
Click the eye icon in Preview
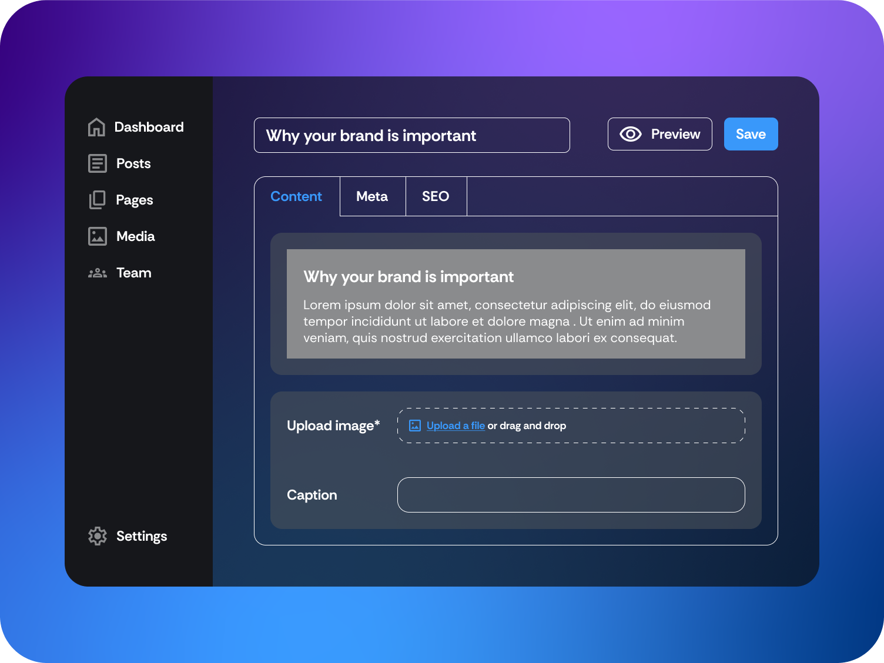click(630, 134)
